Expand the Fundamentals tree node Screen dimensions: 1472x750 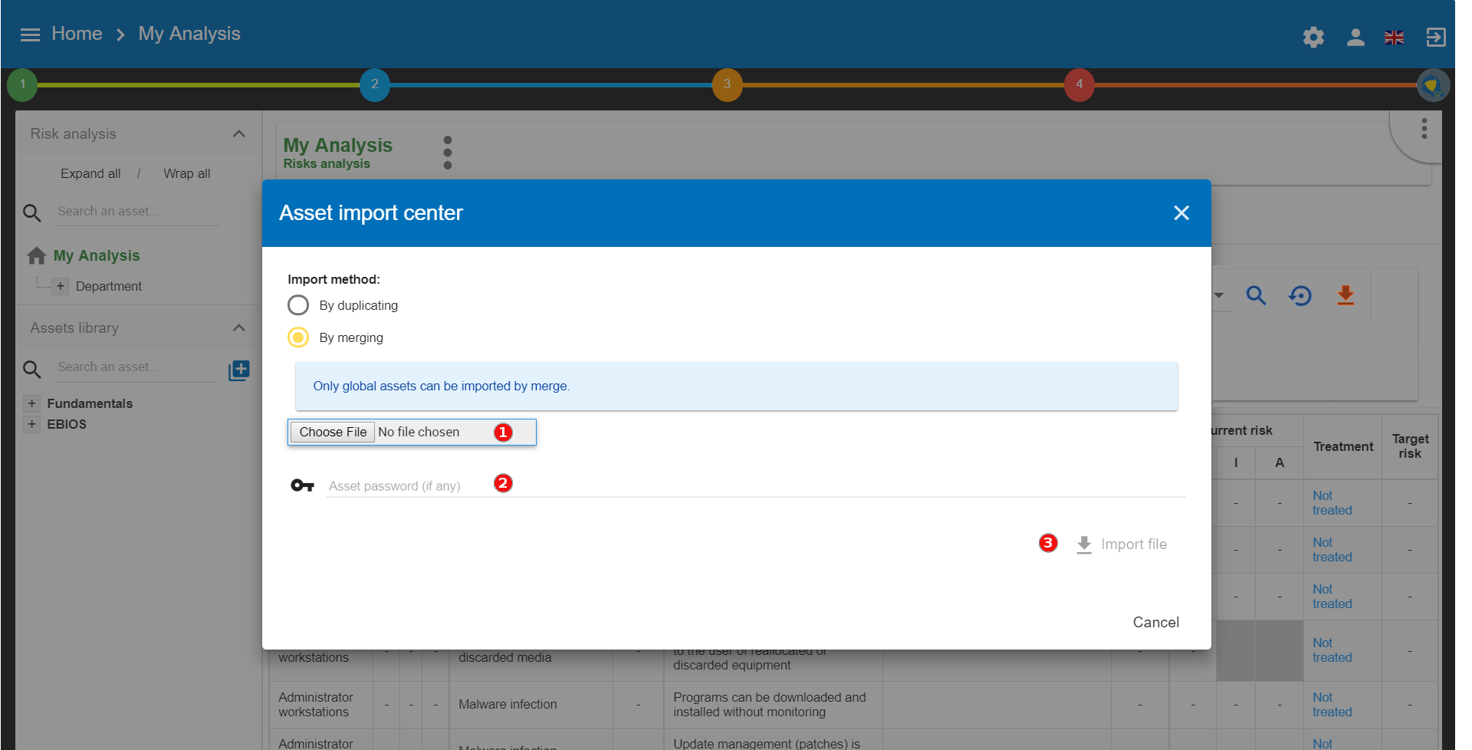[x=31, y=403]
